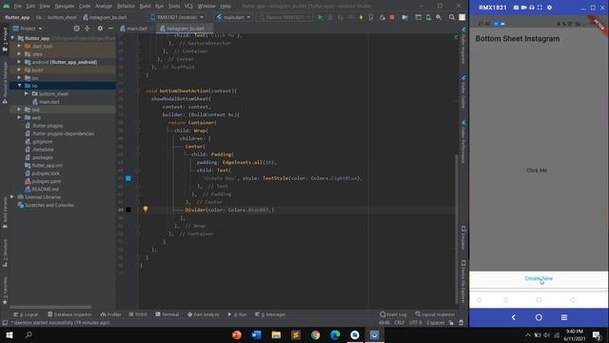Screen dimensions: 609x343
Task: Hide the Project panel with minus icon
Action: (x=110, y=29)
